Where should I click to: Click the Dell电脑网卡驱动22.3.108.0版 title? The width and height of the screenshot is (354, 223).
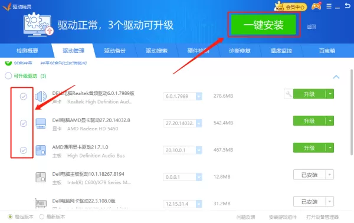pos(84,201)
